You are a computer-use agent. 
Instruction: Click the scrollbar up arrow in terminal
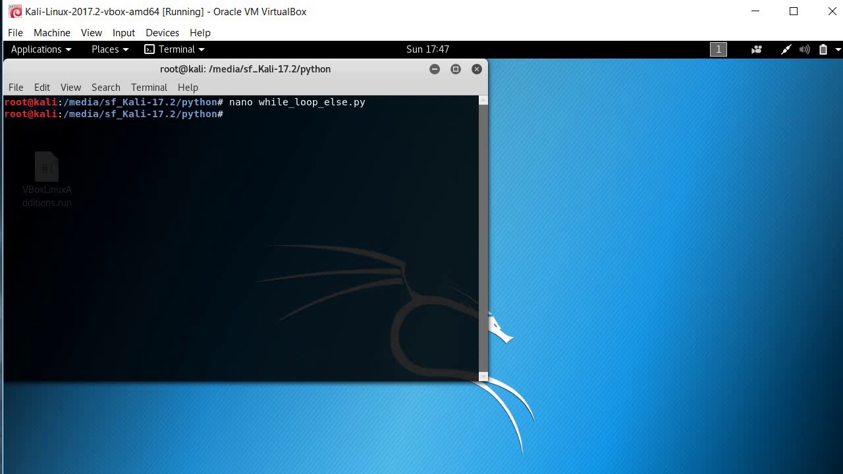pyautogui.click(x=483, y=100)
